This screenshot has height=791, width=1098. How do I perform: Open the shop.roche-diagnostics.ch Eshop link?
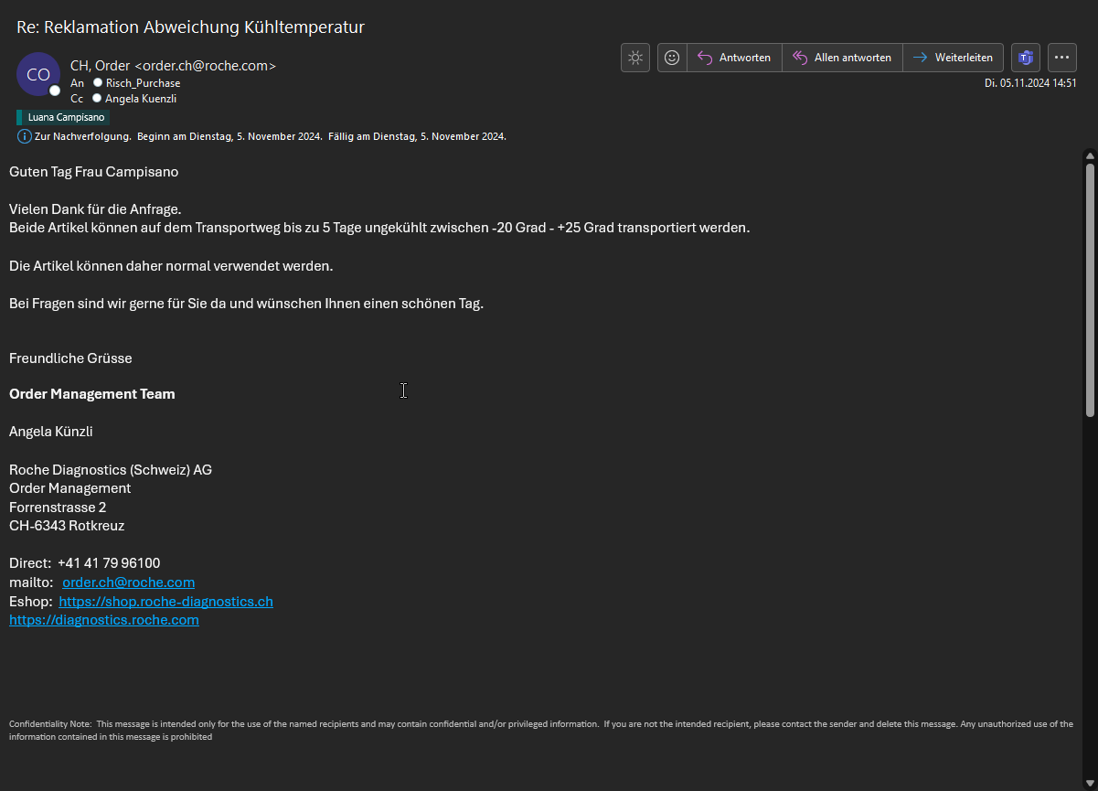pyautogui.click(x=165, y=602)
